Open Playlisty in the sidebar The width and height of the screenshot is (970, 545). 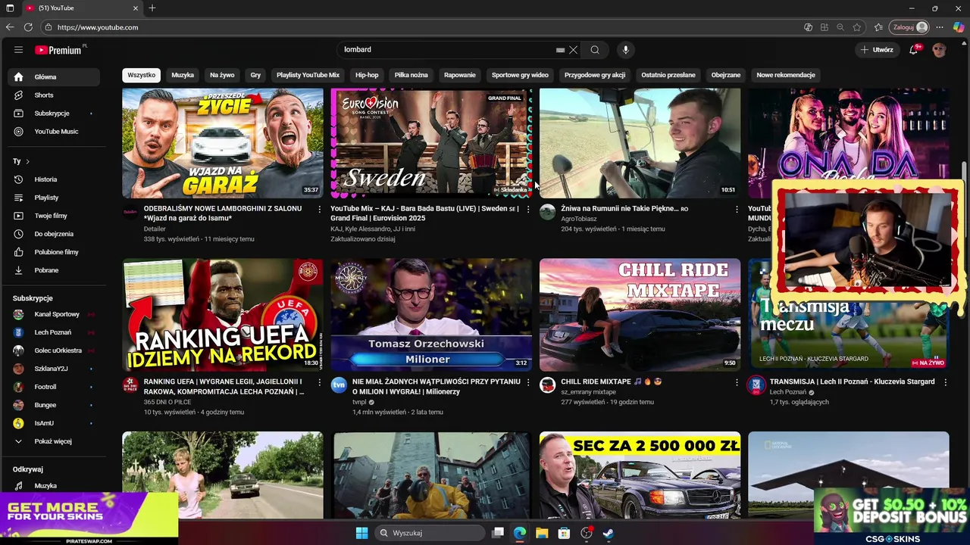click(x=53, y=198)
